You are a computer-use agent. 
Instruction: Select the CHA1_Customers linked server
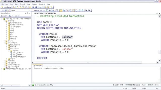tap(18, 53)
